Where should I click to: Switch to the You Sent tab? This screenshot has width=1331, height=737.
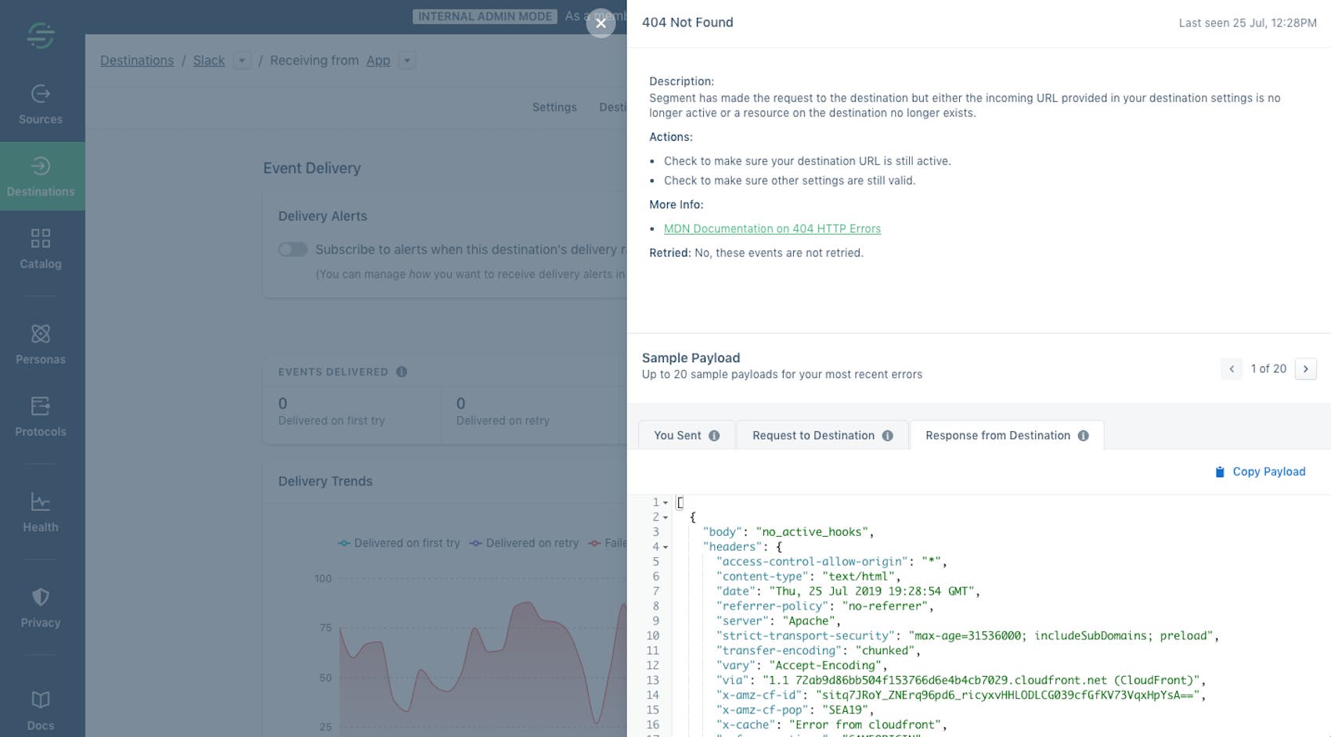point(678,435)
